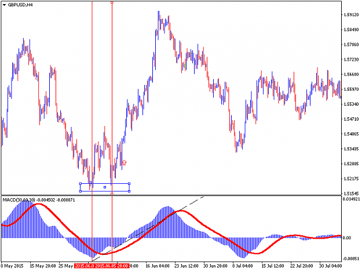Click the 1.53435 price label
The width and height of the screenshot is (362, 271).
[351, 149]
